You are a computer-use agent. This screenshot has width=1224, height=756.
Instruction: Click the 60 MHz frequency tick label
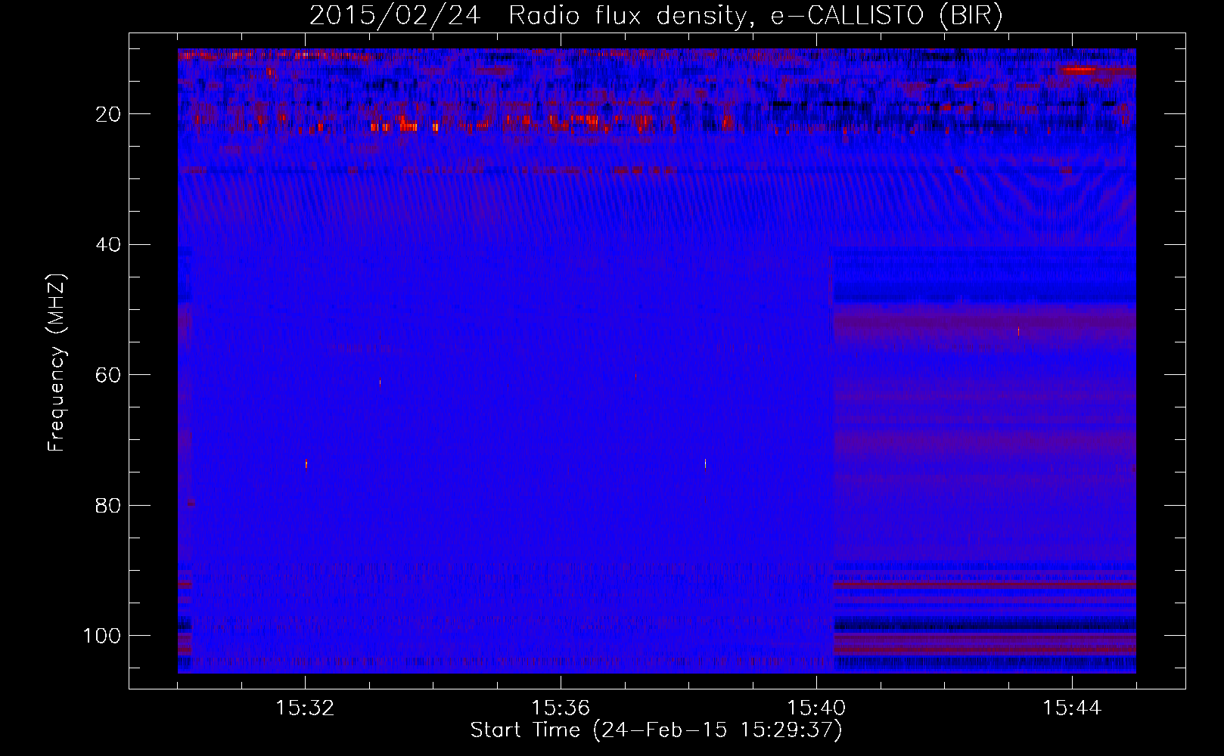coord(109,375)
